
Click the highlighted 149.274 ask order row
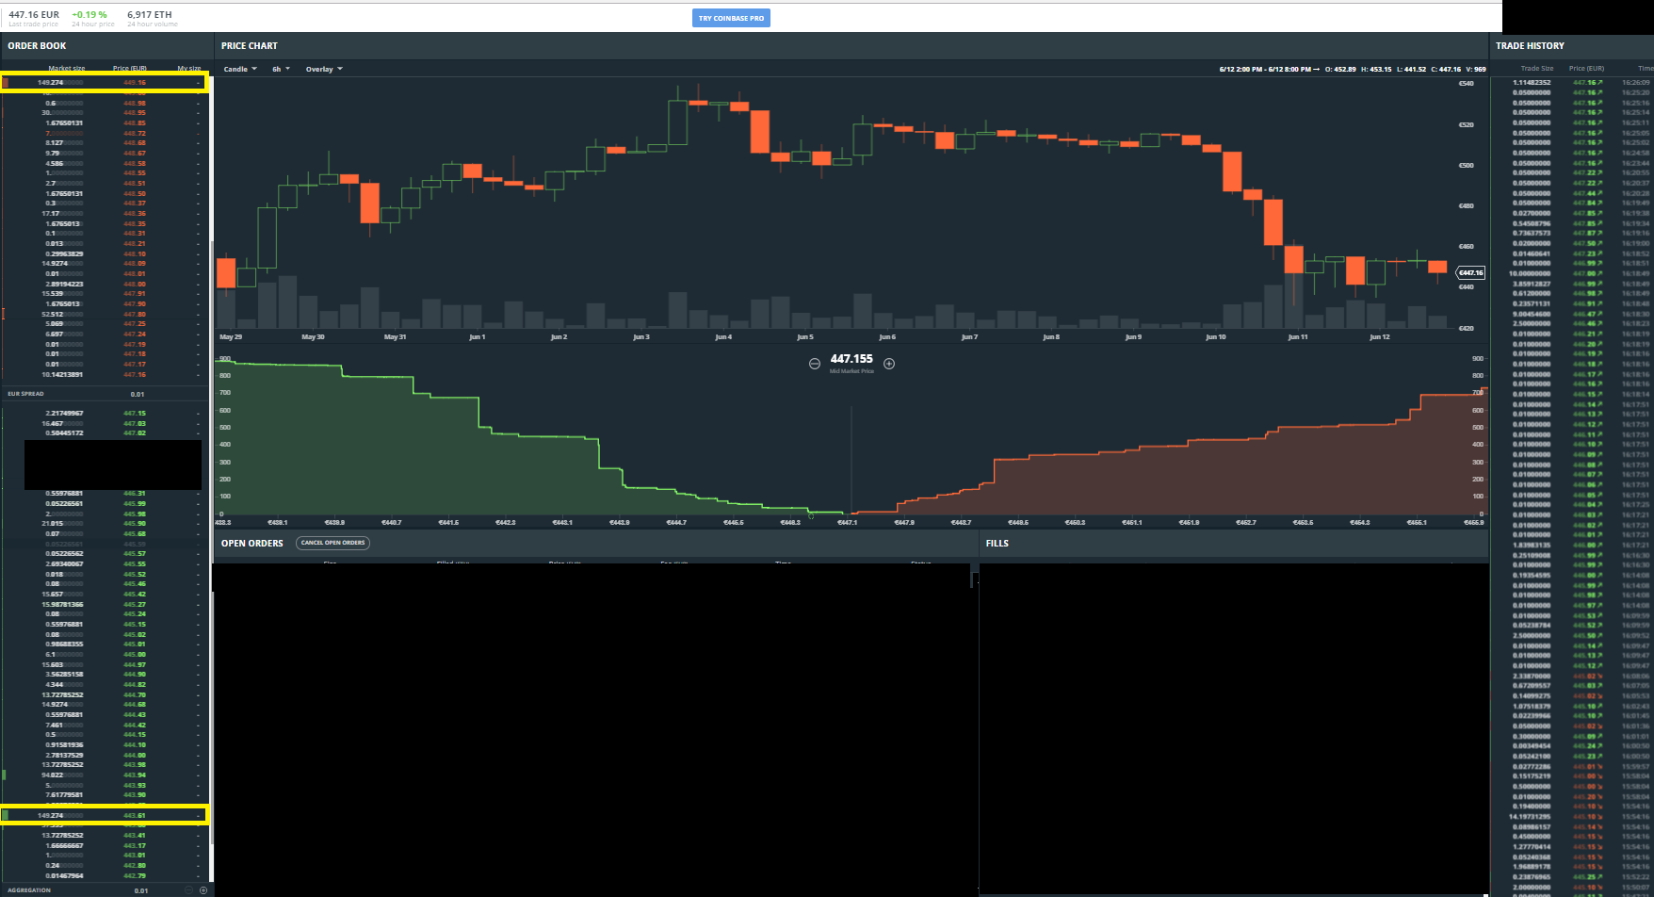(x=104, y=83)
